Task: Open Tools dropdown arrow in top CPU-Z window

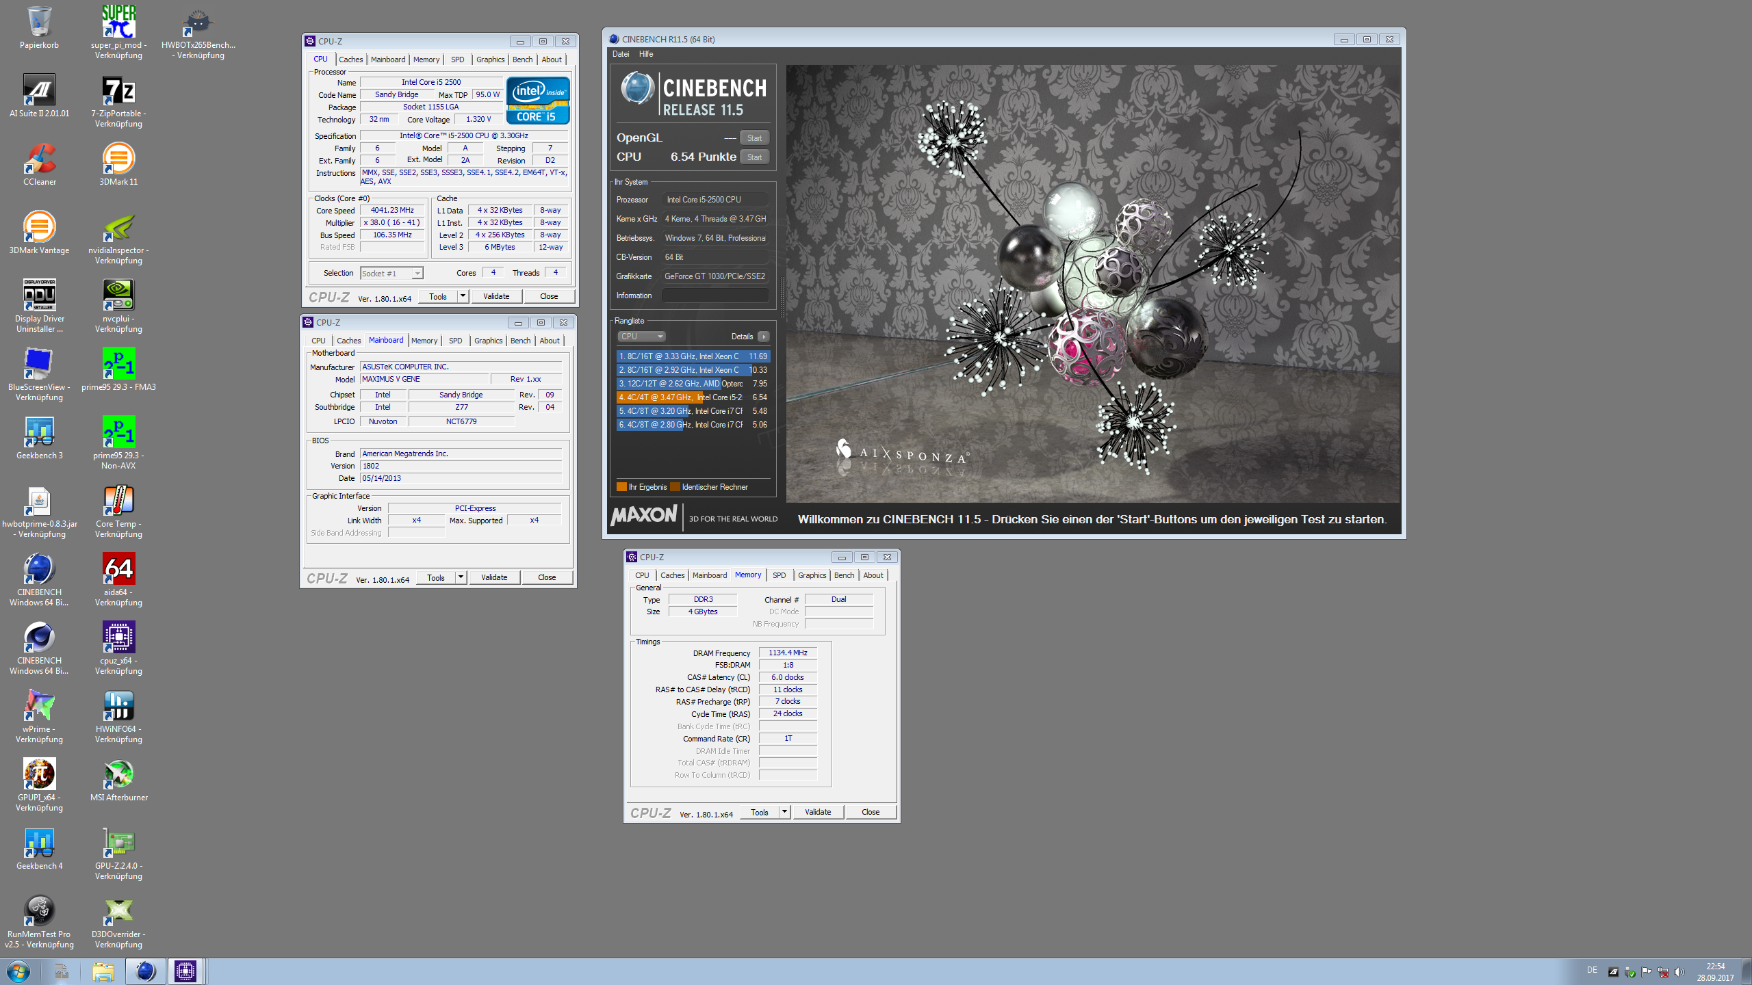Action: click(x=463, y=296)
